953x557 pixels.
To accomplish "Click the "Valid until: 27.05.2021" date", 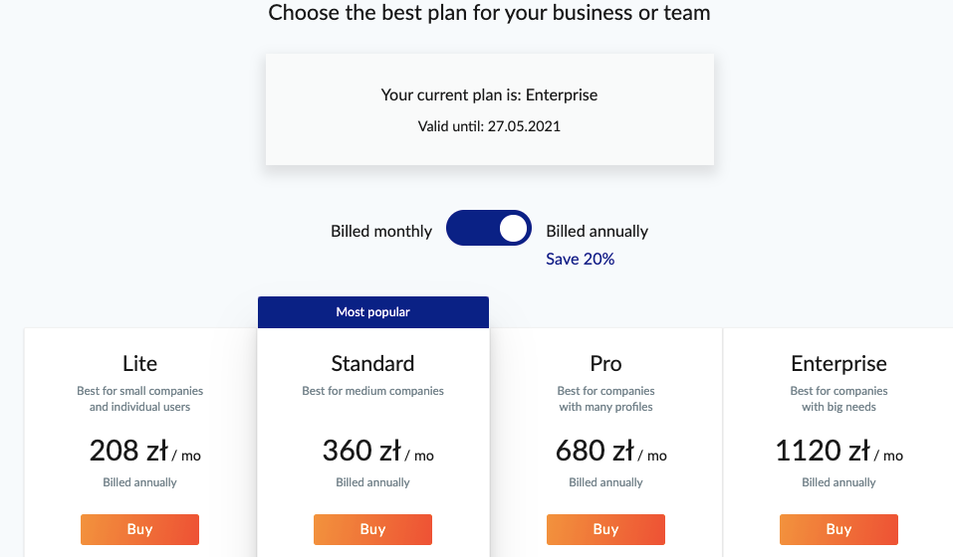I will (489, 127).
